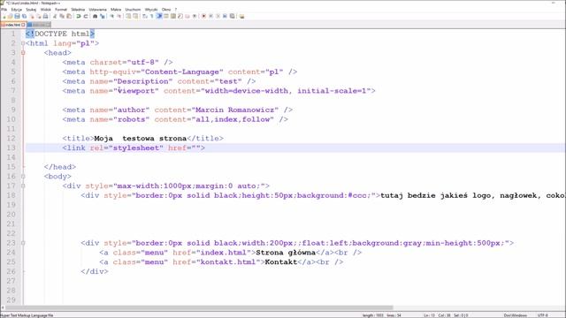Click the Playback macro icon
Viewport: 566px width, 318px height.
[x=218, y=16]
